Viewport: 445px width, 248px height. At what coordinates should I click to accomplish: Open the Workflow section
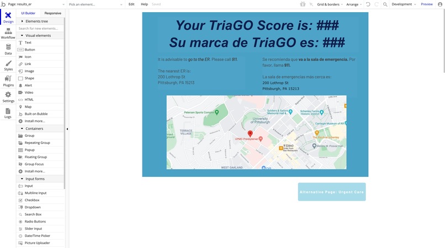(x=8, y=33)
